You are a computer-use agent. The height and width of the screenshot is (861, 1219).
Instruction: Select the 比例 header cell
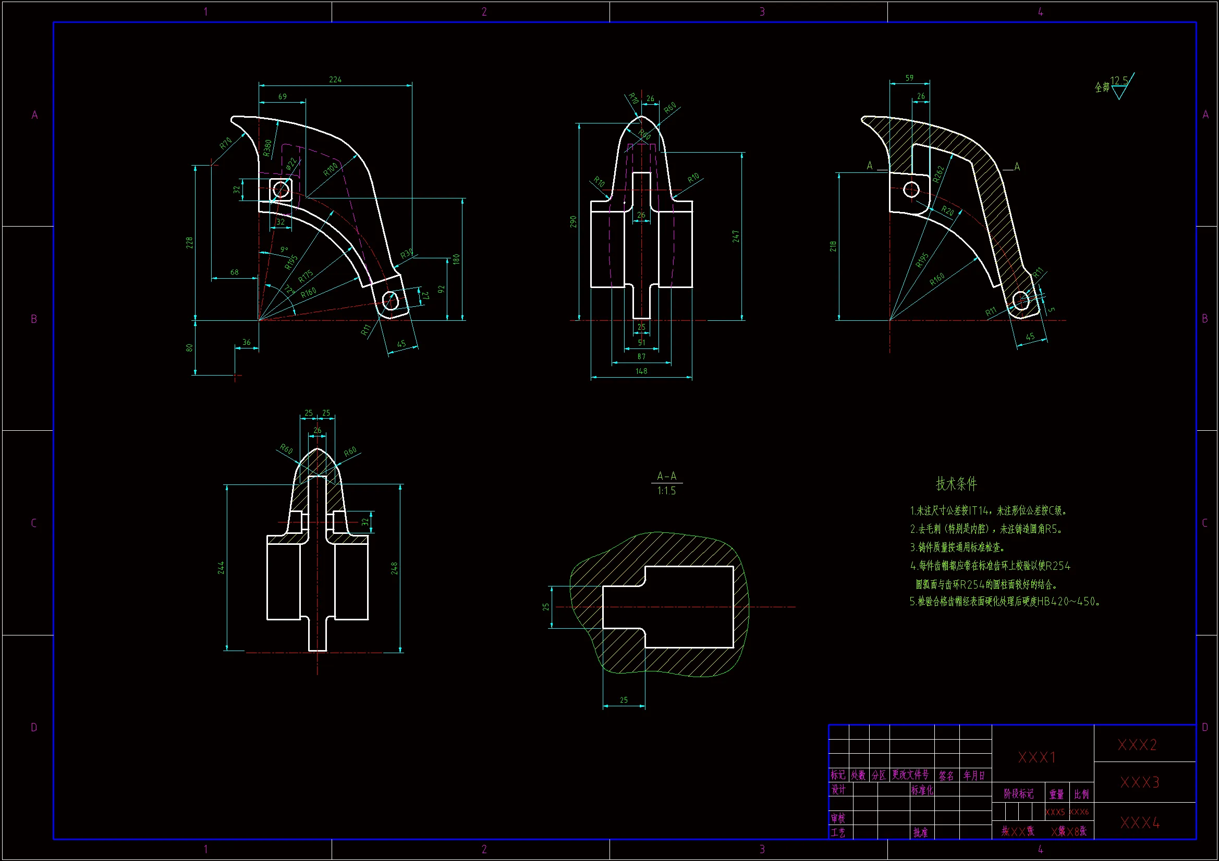[x=1081, y=794]
